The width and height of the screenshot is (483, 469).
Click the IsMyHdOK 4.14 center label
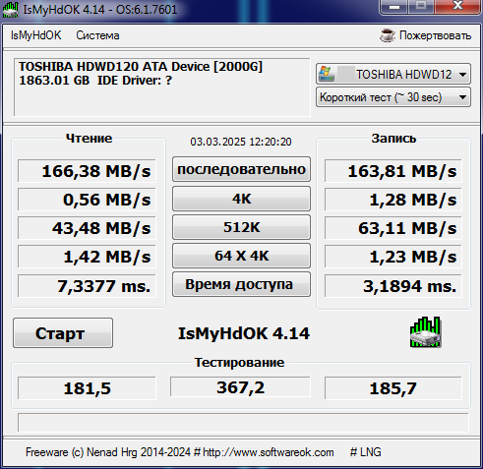pyautogui.click(x=244, y=333)
